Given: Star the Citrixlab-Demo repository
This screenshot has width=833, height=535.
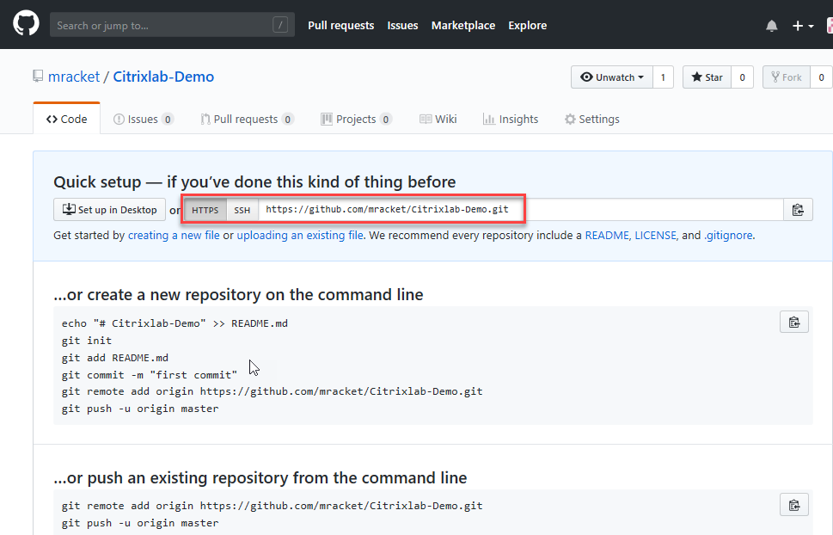Looking at the screenshot, I should (707, 77).
